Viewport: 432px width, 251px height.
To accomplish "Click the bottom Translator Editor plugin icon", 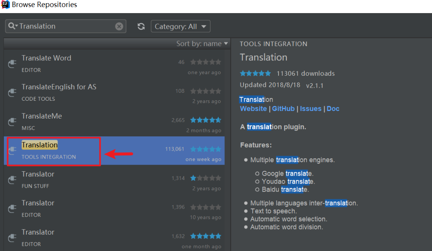I will click(x=12, y=237).
